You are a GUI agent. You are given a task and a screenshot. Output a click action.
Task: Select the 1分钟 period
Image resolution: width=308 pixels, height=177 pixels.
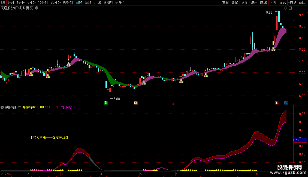(21, 2)
